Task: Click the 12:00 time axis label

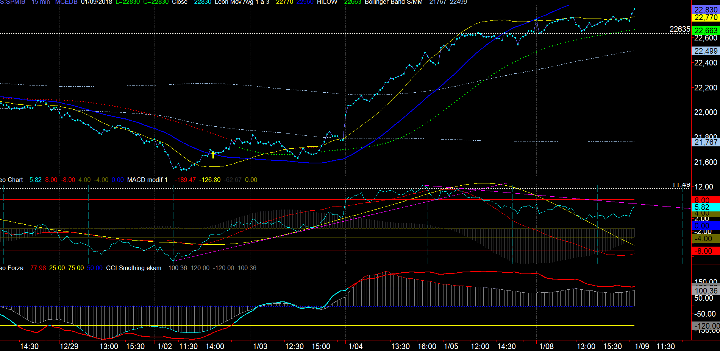Action: 480,346
